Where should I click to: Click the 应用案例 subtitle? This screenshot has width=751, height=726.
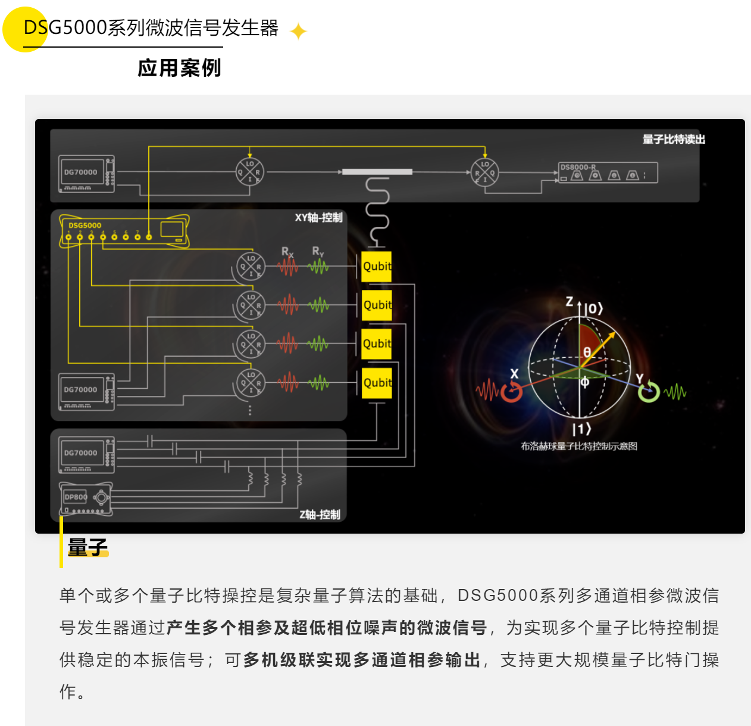coord(179,68)
